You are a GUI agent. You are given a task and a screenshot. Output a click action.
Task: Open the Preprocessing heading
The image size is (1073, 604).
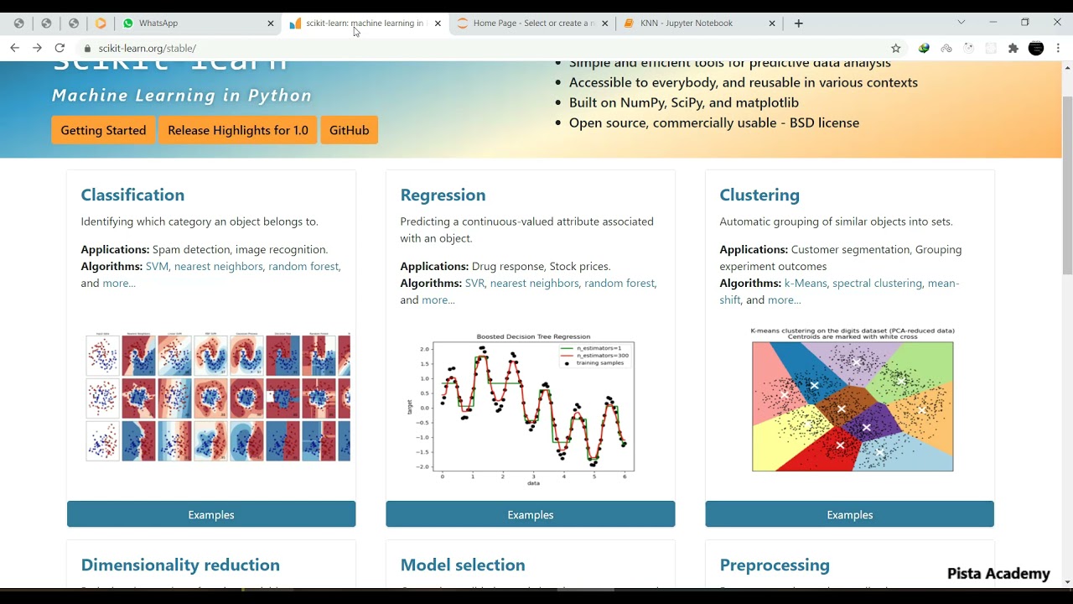(775, 565)
